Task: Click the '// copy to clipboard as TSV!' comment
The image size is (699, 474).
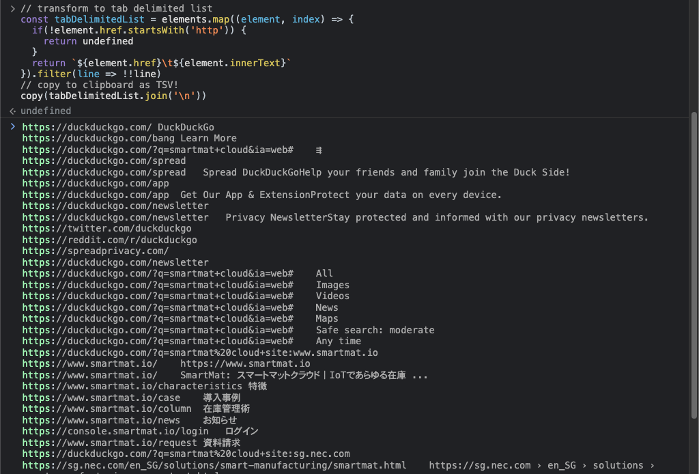Action: tap(100, 85)
